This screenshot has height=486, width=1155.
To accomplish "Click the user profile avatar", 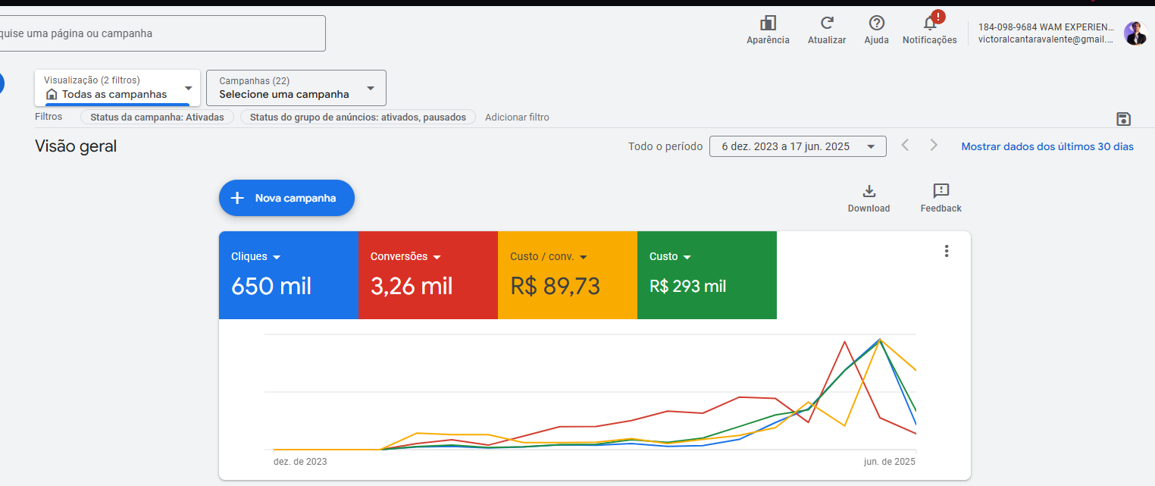I will coord(1135,33).
